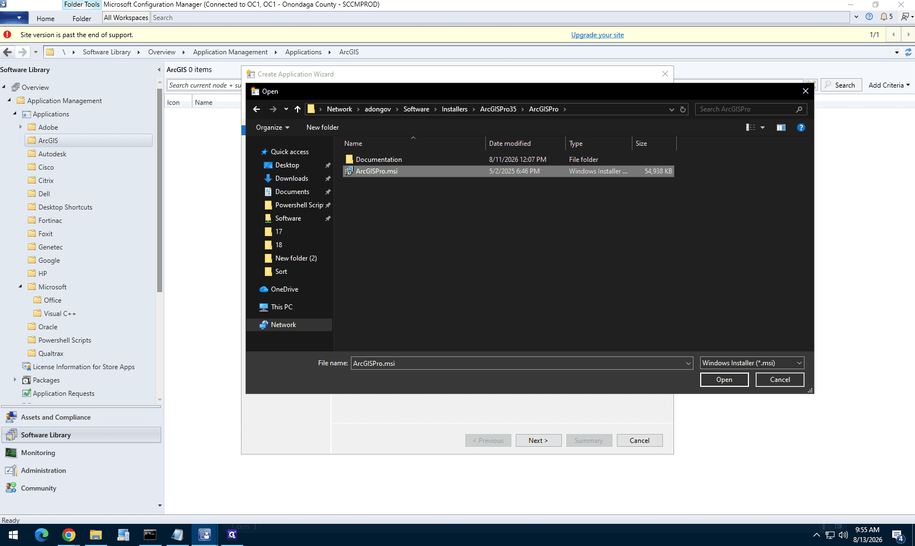Open notifications bell in Configuration Manager
Screen dimensions: 915x546
pos(886,17)
